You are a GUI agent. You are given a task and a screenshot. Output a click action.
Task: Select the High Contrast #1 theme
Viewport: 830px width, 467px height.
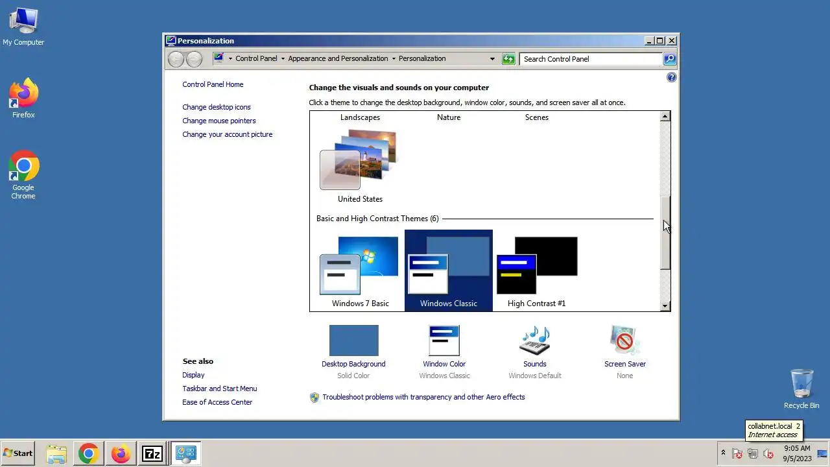536,271
